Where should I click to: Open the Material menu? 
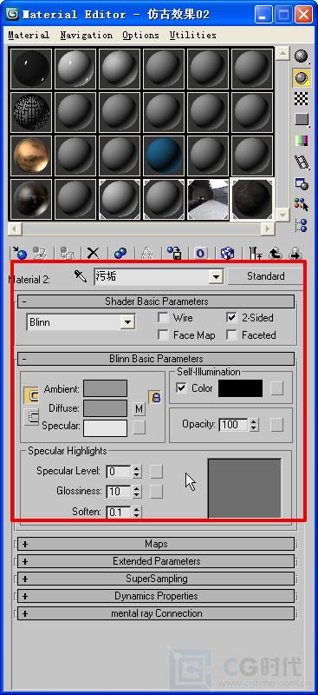(29, 35)
